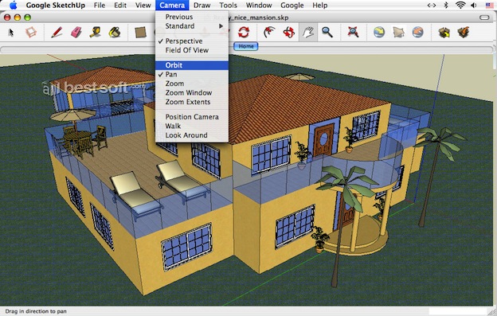The image size is (497, 316).
Task: Activate the Orbit toolbar tool
Action: pos(289,33)
